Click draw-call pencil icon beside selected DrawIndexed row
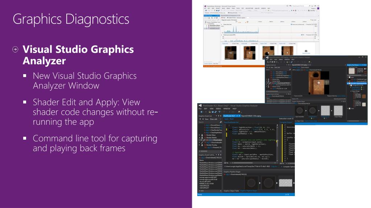The image size is (371, 208). (x=204, y=140)
